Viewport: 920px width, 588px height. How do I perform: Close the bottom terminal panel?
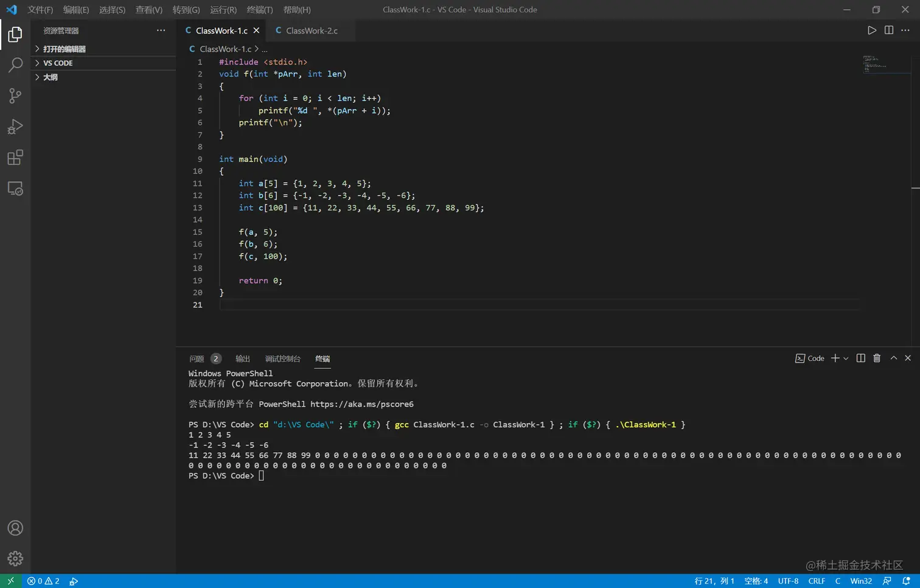(x=908, y=359)
